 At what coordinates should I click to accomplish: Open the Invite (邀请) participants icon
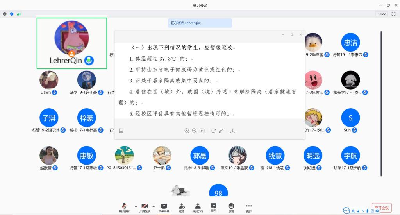click(182, 207)
